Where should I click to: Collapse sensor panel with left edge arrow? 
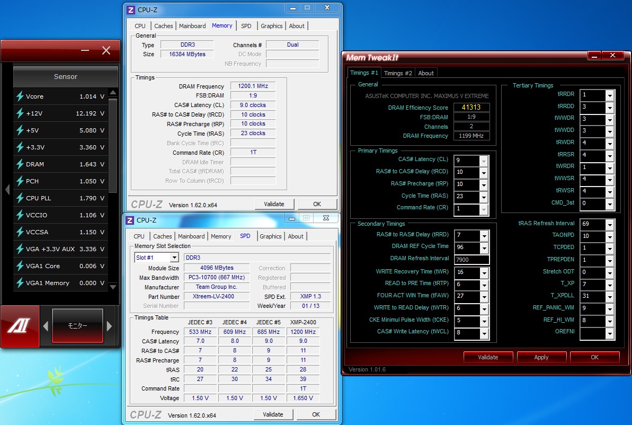[x=7, y=190]
